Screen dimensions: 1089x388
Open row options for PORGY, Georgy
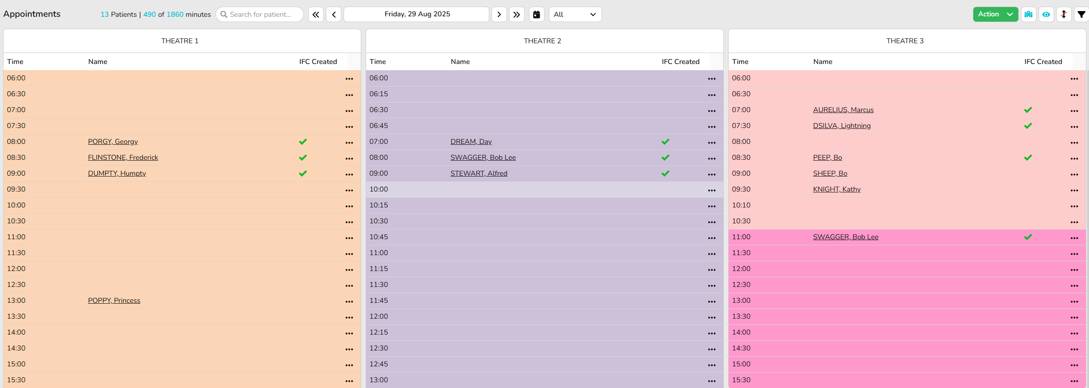349,142
